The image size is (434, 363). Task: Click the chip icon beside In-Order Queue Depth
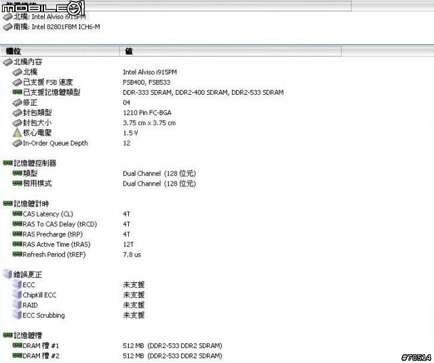[17, 143]
